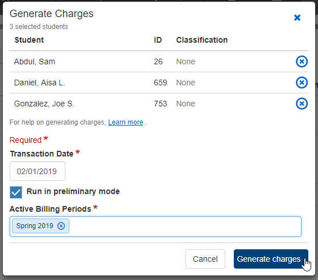The width and height of the screenshot is (318, 280).
Task: Click student ID 659
Action: tap(160, 83)
